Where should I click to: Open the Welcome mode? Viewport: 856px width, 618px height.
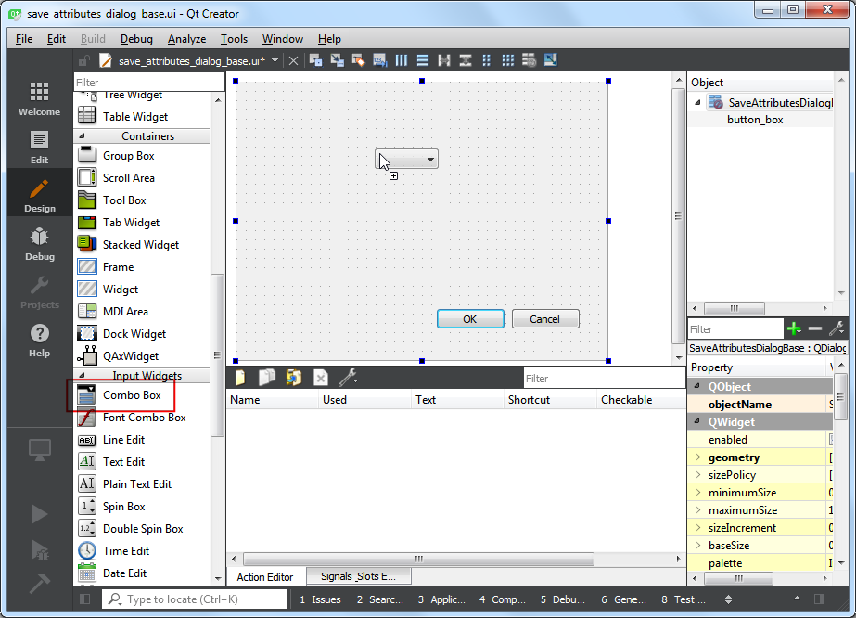click(x=39, y=98)
